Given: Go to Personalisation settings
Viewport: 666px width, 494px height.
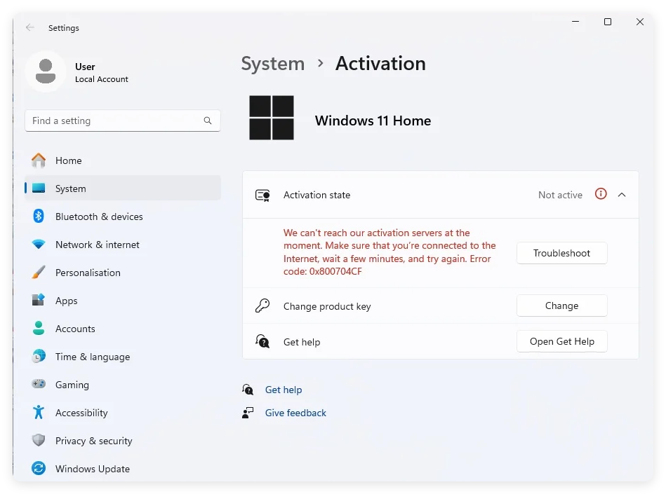Looking at the screenshot, I should 123,273.
